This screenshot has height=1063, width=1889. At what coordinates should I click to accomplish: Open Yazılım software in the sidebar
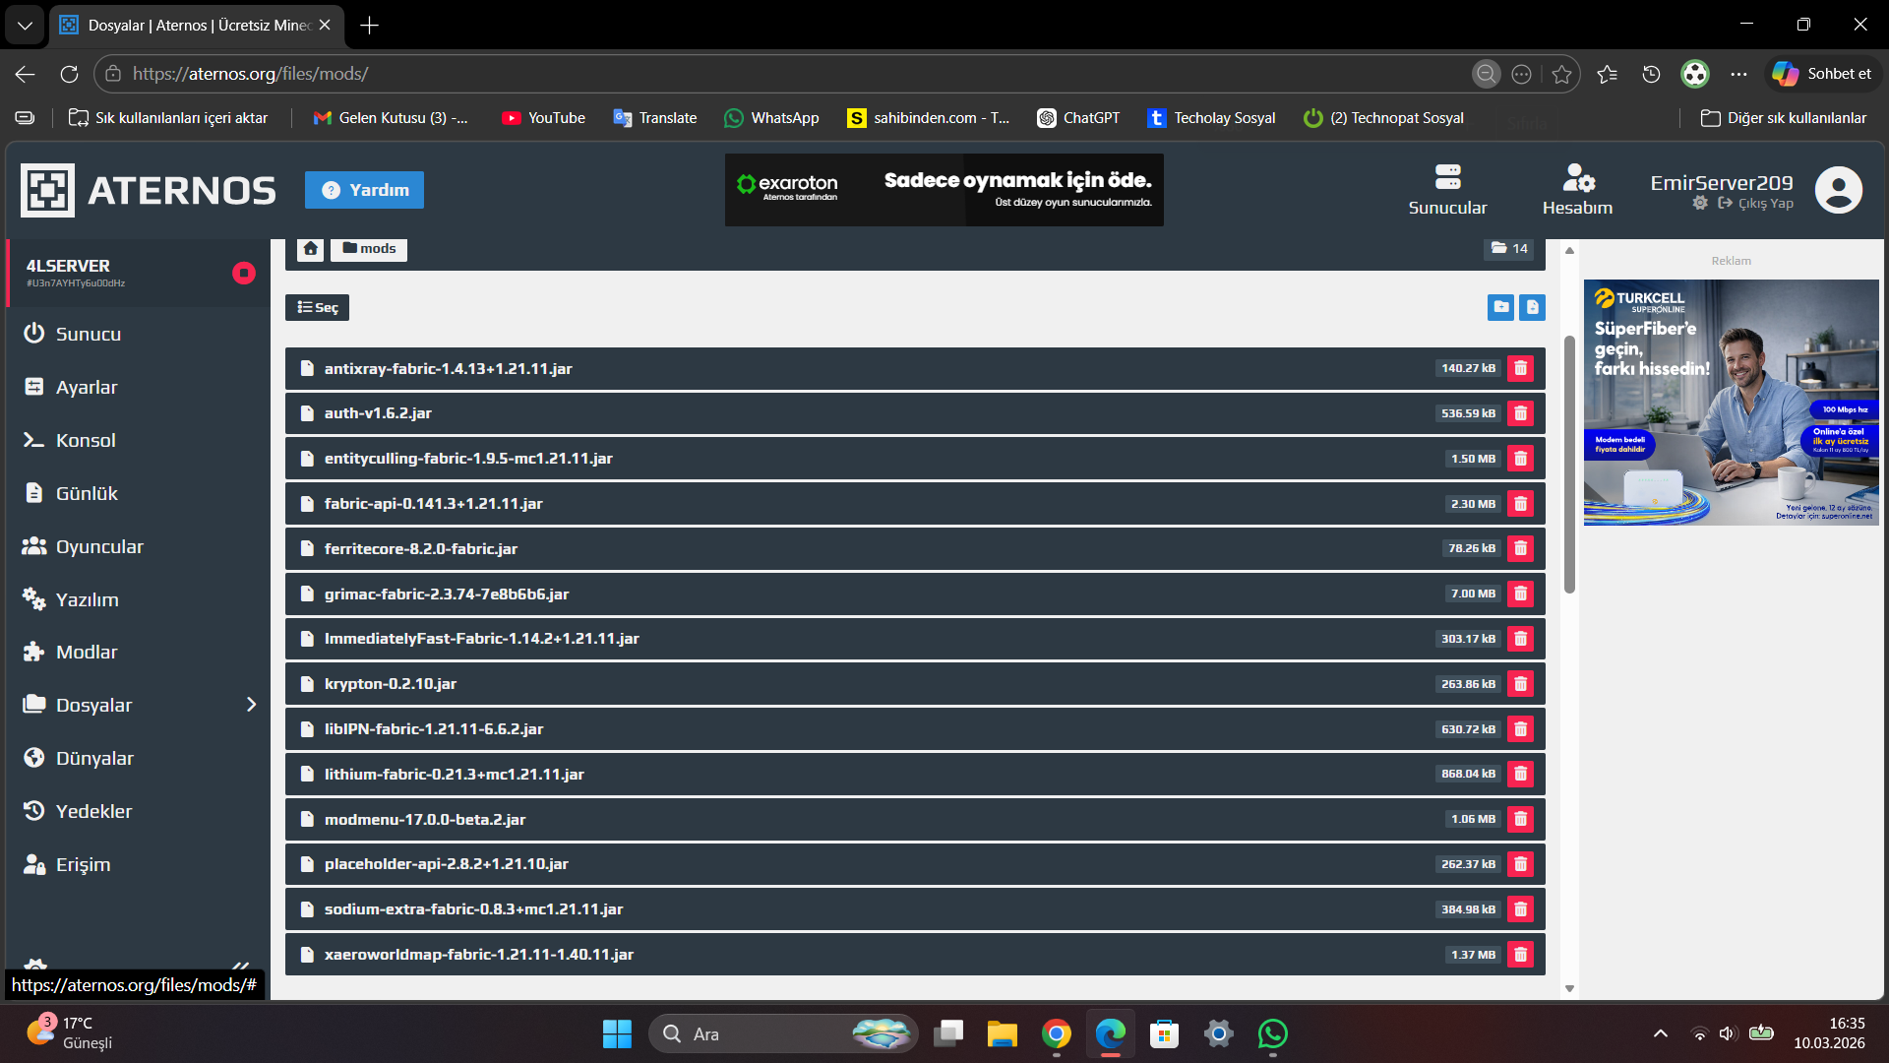(x=138, y=599)
